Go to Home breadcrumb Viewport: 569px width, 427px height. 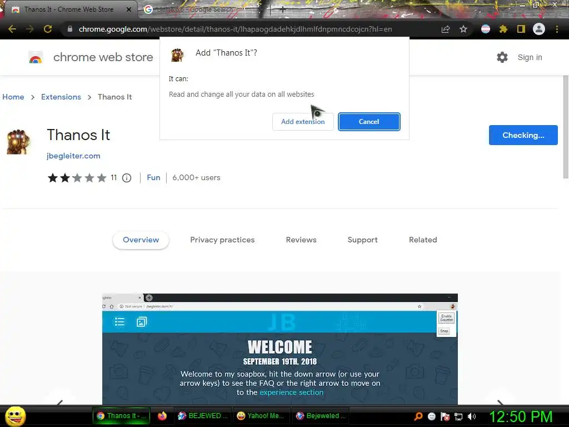click(x=13, y=97)
